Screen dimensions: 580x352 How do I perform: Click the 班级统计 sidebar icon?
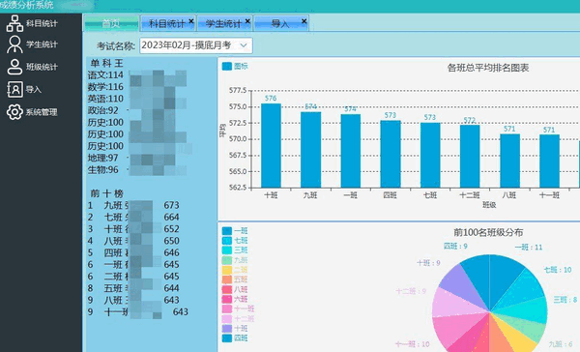(14, 67)
